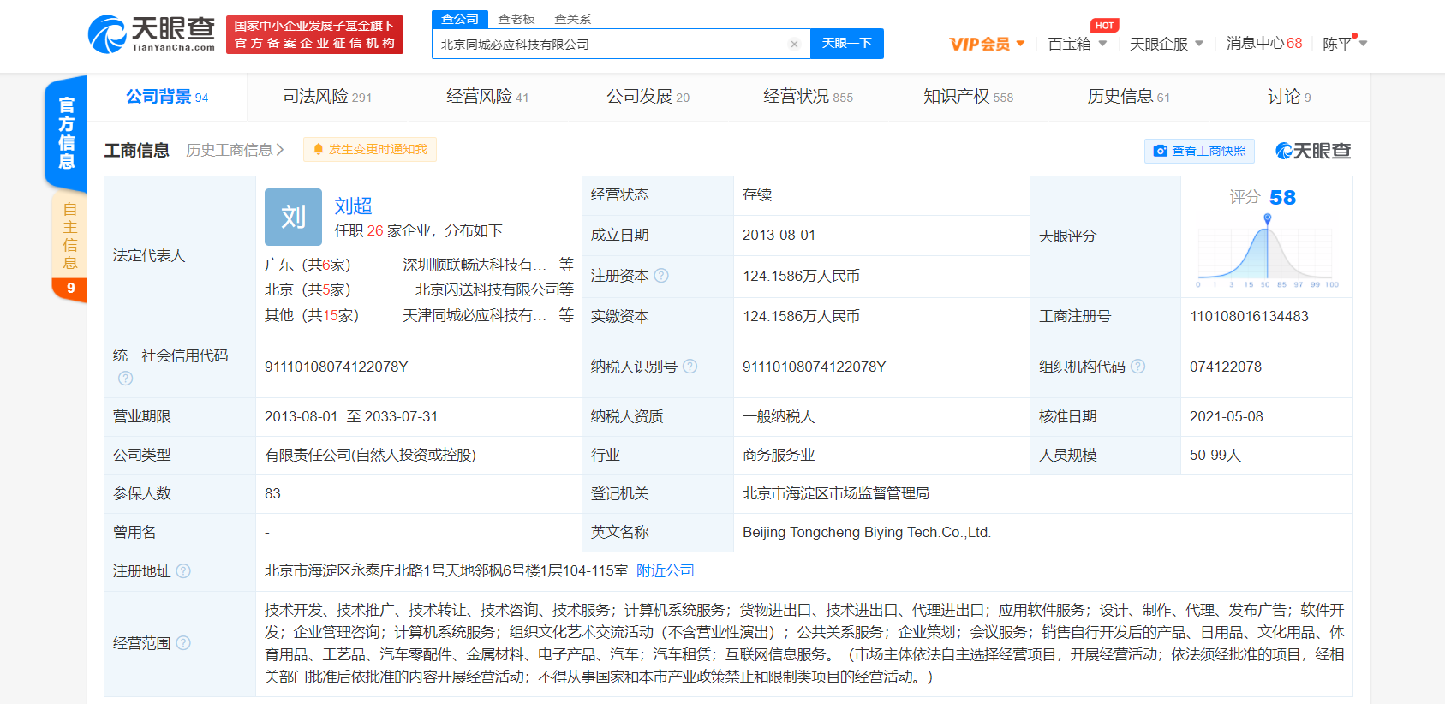
Task: Click the help icon next to 注册地址
Action: pos(183,571)
